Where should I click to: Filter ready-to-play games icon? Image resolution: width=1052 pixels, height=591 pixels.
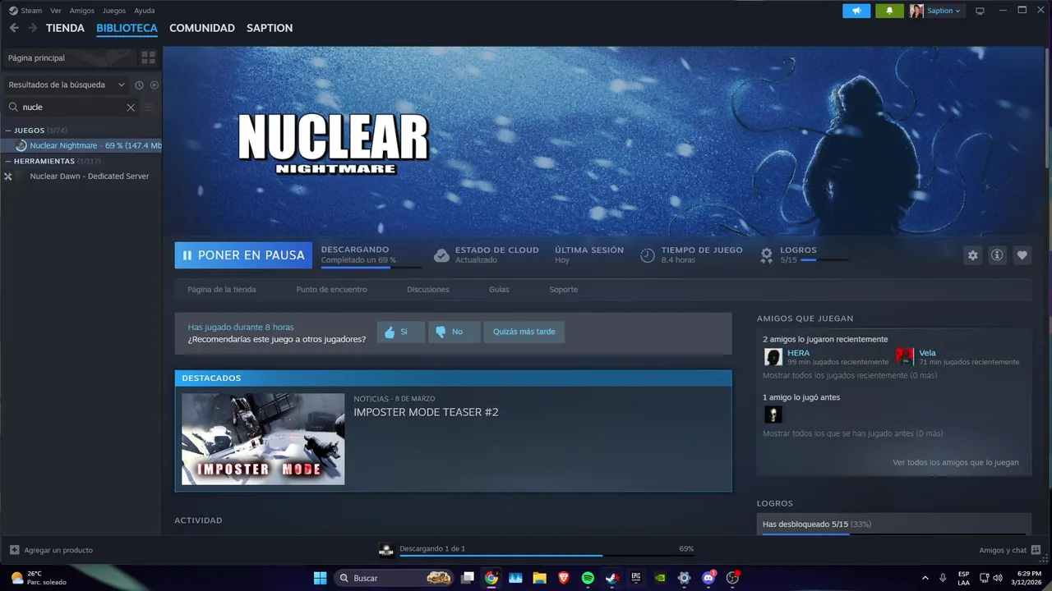click(155, 85)
